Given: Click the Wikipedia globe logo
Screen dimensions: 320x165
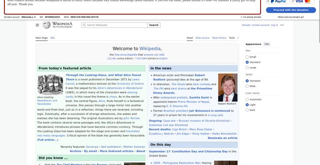Looking at the screenshot, I should coord(46,25).
